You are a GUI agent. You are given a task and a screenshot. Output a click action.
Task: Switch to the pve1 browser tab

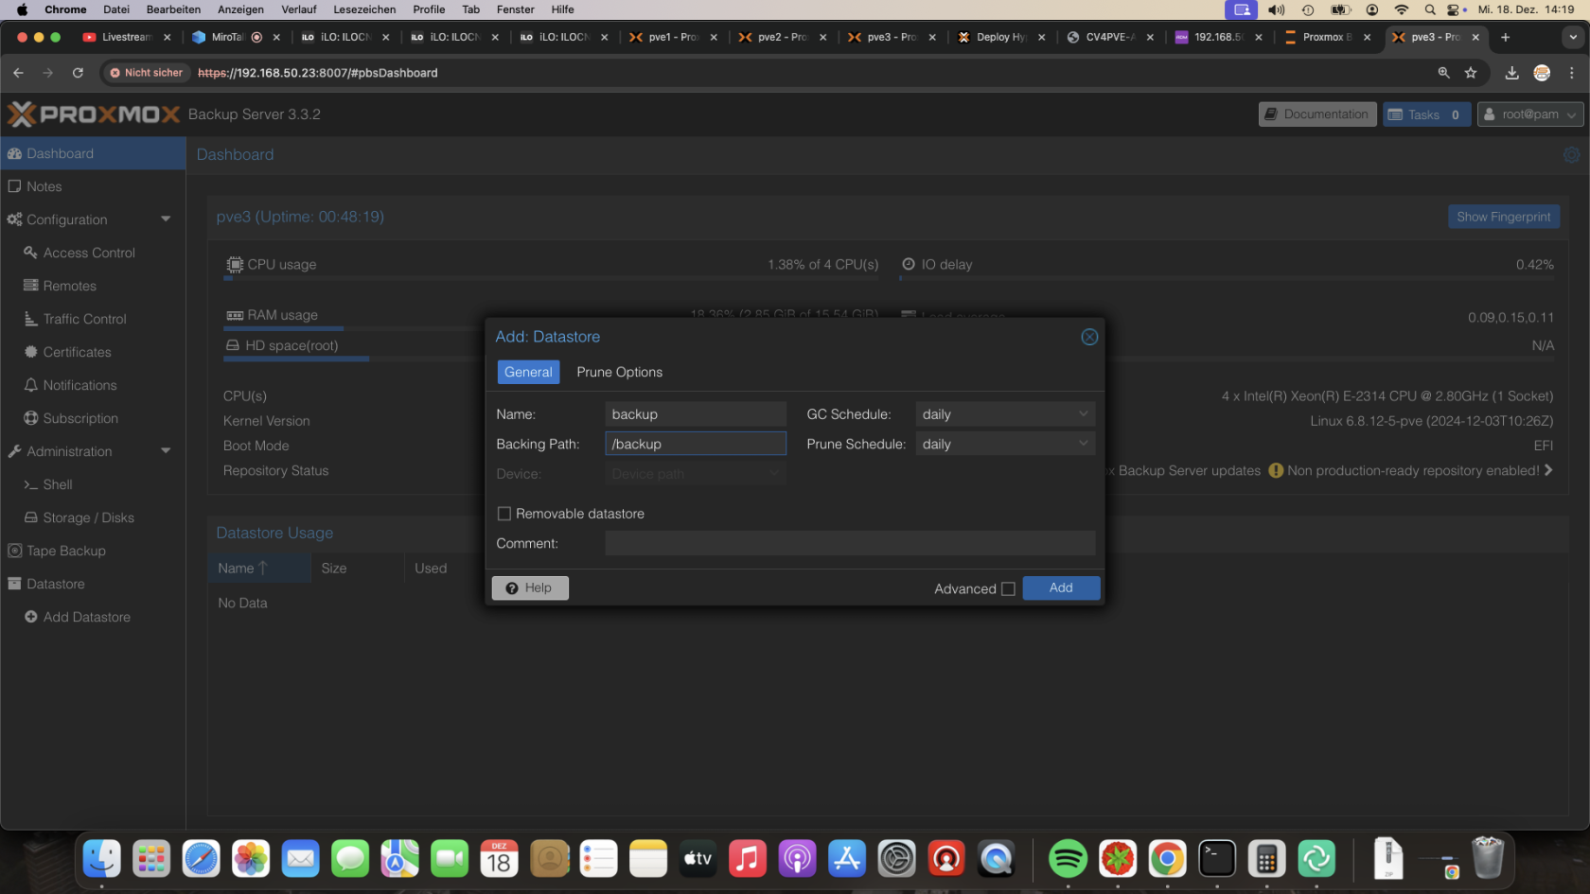(x=673, y=37)
